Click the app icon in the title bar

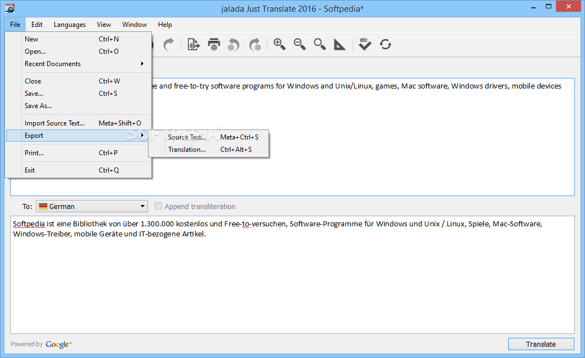coord(10,8)
